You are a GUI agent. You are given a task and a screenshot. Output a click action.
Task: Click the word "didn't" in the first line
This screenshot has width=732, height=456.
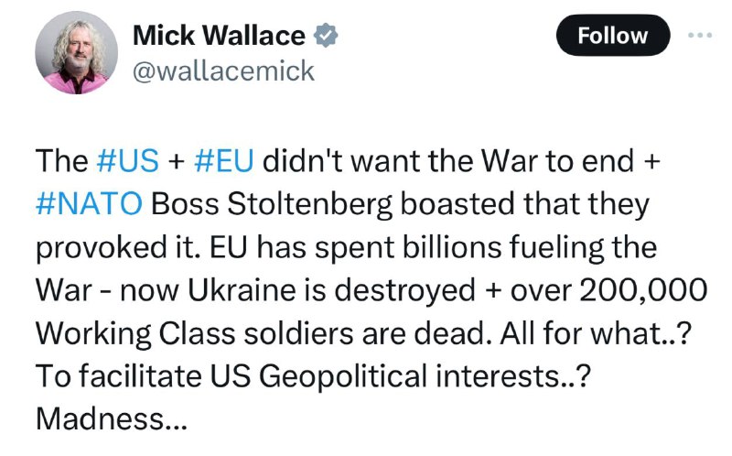[310, 162]
